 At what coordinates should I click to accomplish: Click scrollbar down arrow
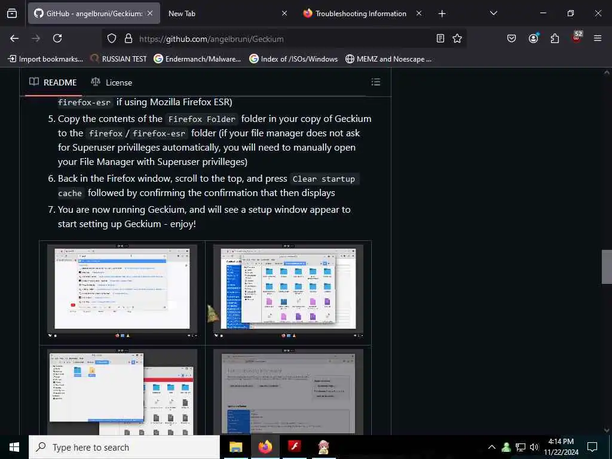607,430
